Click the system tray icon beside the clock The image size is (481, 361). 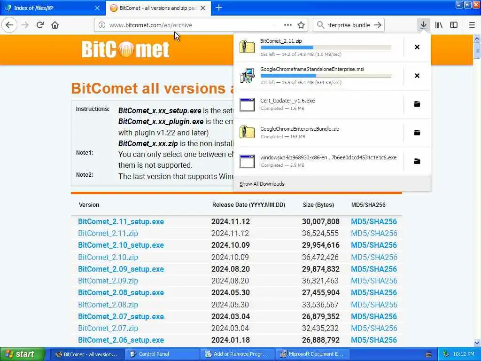446,354
